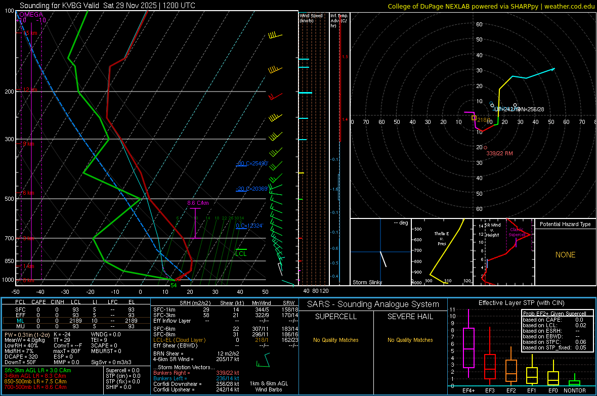Click the 'DN=256/28' hodograph label
597x396 pixels.
pos(530,109)
